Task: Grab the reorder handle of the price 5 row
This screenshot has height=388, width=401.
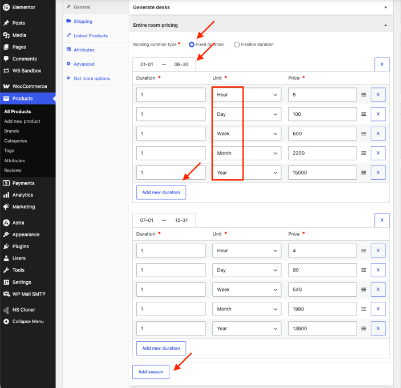Action: [364, 95]
